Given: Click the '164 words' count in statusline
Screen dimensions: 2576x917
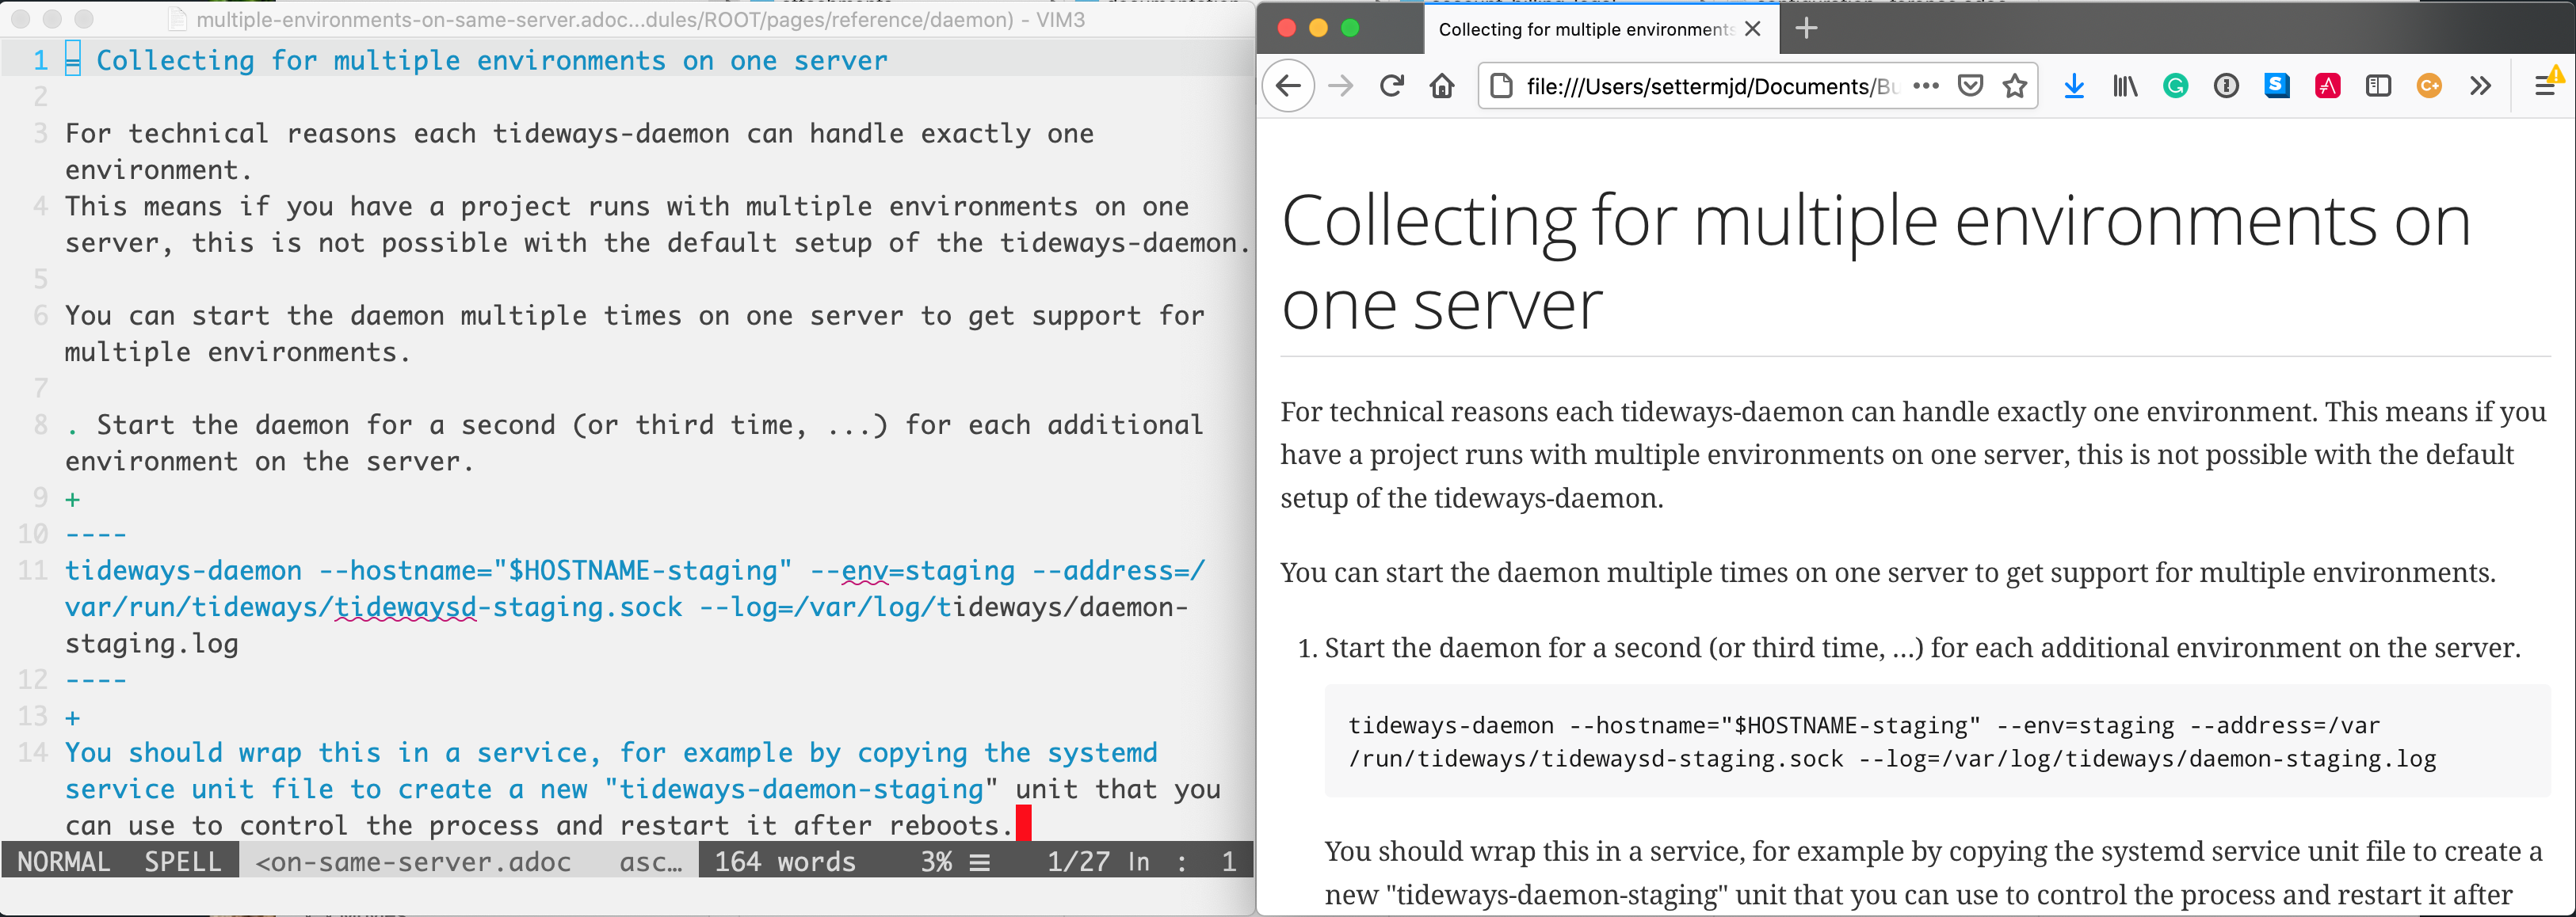Looking at the screenshot, I should point(785,861).
